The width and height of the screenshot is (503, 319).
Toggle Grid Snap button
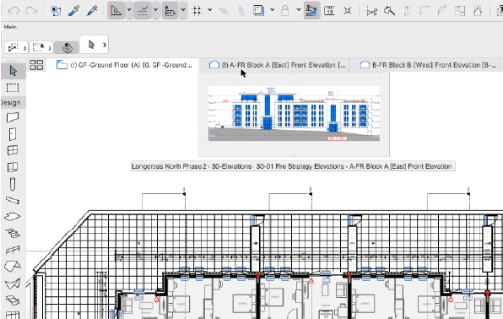click(x=197, y=11)
